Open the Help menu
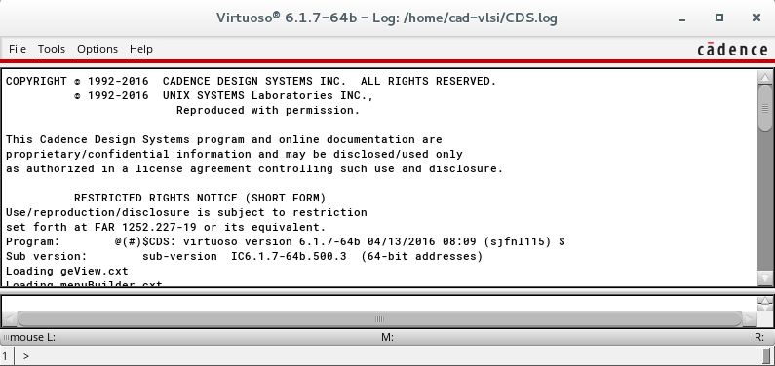The height and width of the screenshot is (366, 775). click(x=140, y=49)
